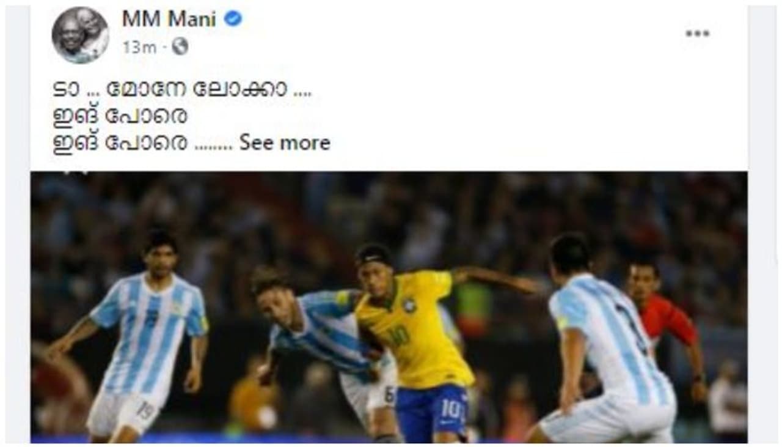Click the Brazil crest on yellow jersey
Screen dimensions: 782x447
409,305
